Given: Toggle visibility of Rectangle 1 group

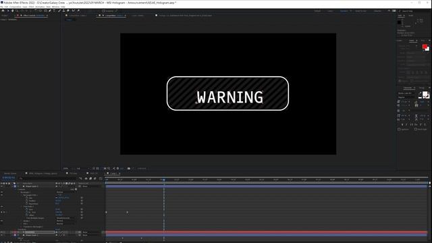Looking at the screenshot, I should coord(1,192).
